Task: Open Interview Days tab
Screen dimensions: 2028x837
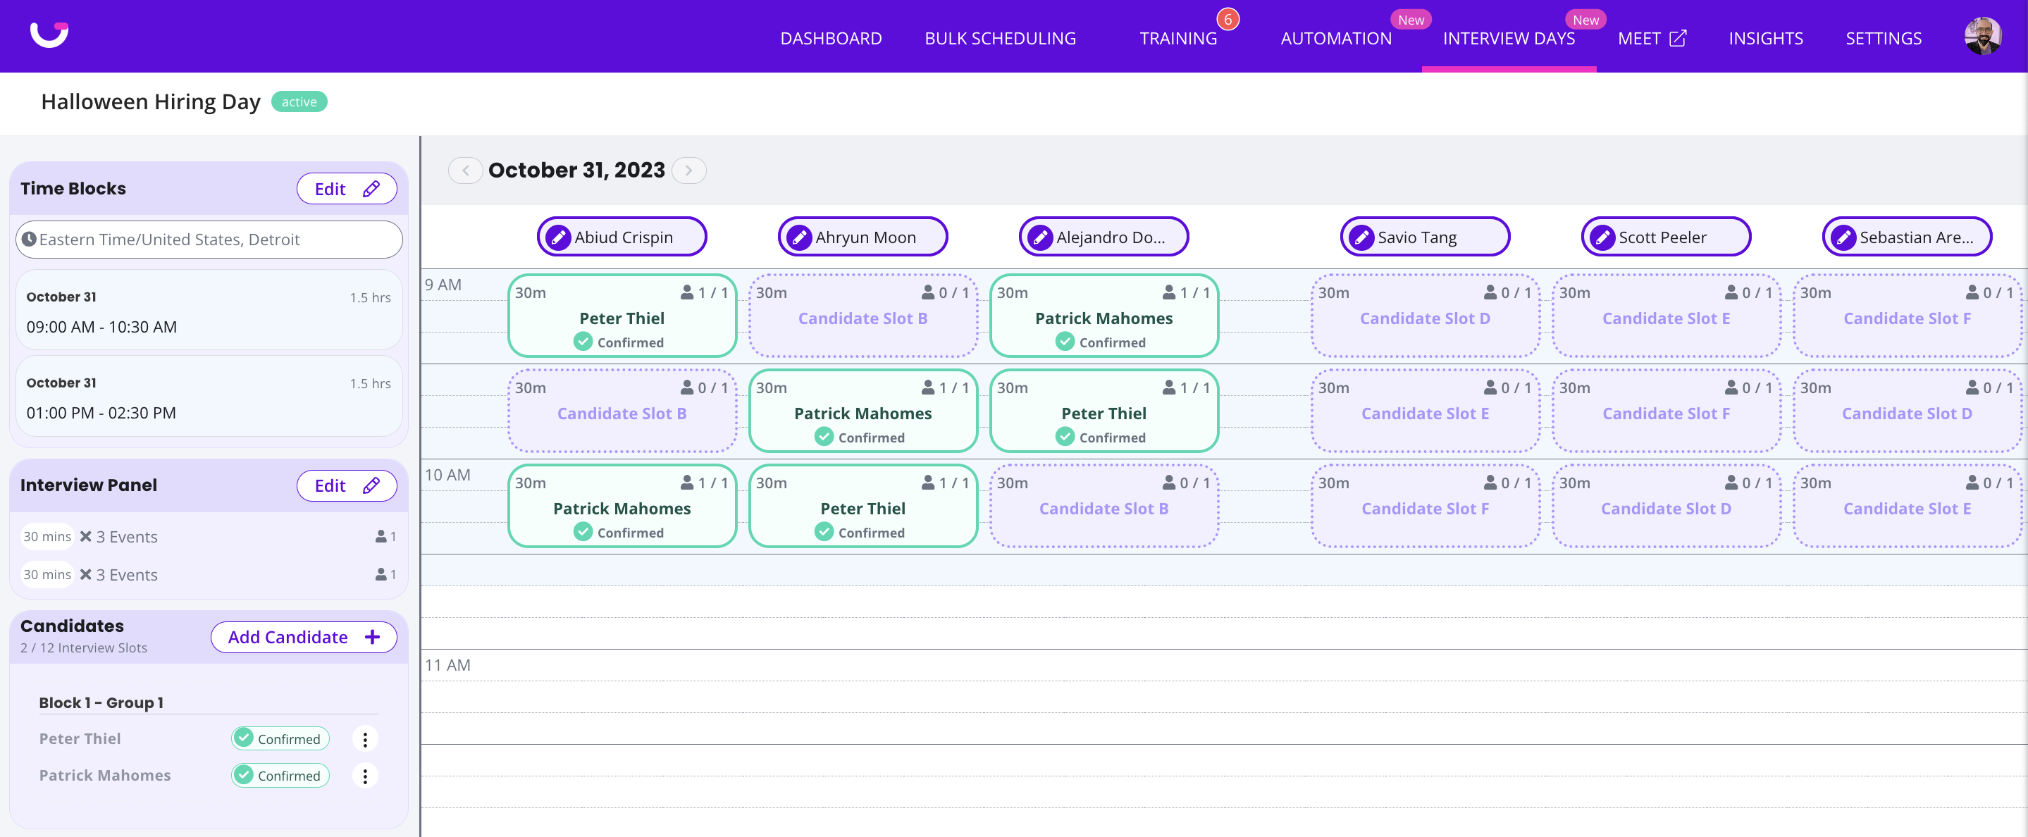Action: (x=1509, y=39)
